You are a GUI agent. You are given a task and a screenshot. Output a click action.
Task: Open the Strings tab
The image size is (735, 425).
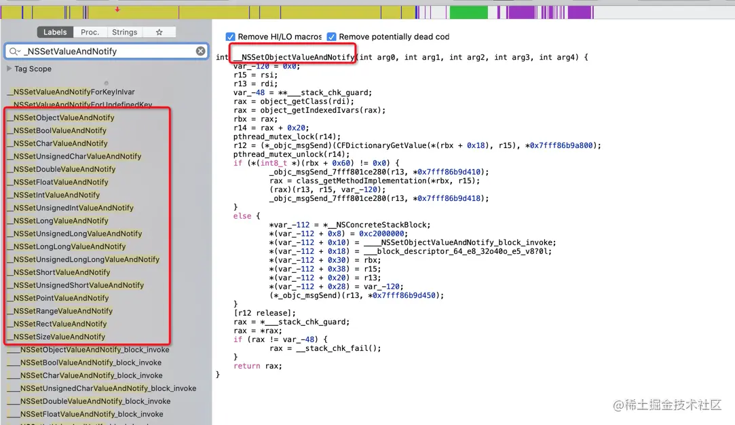click(x=124, y=32)
